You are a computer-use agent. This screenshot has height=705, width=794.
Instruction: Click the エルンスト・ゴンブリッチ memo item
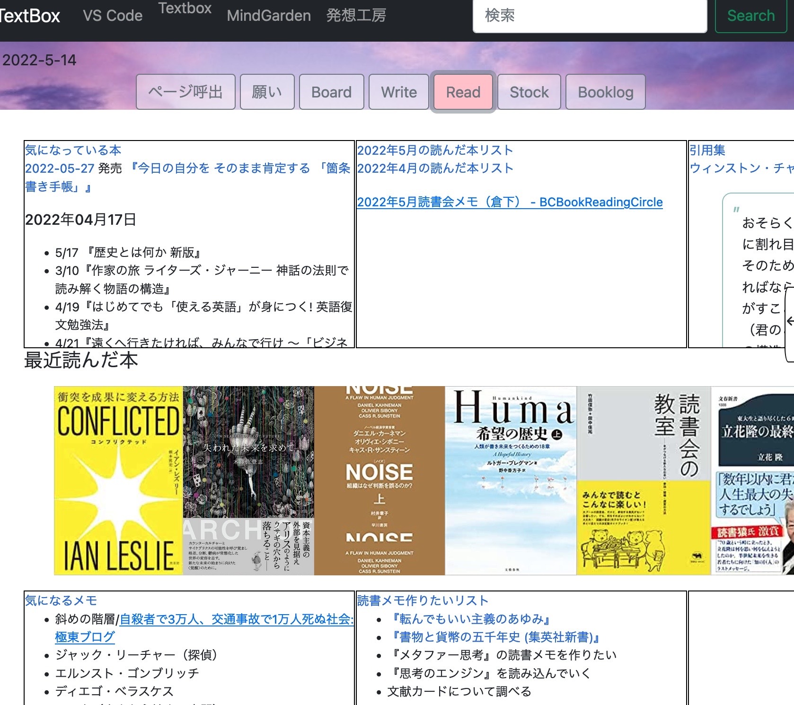pyautogui.click(x=127, y=673)
